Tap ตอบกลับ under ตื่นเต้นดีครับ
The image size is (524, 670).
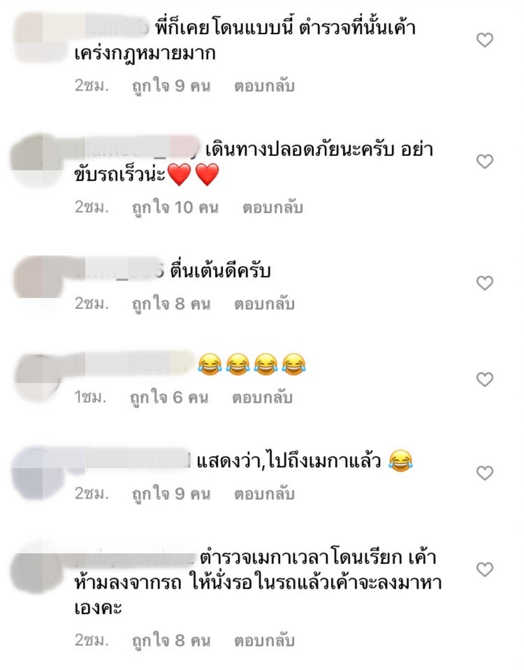[264, 304]
